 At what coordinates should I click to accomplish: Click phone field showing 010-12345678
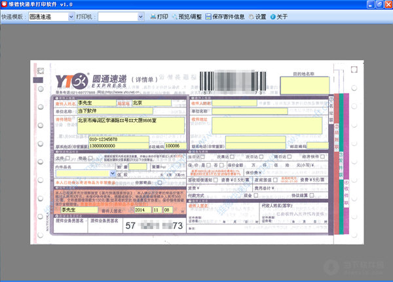(x=119, y=139)
